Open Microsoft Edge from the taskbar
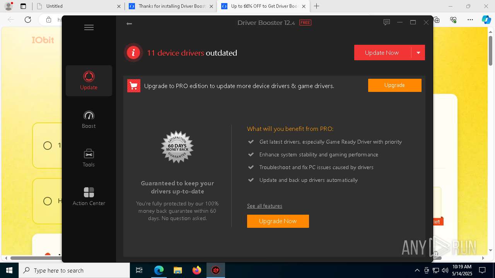Screen dimensions: 495x278 click(159, 270)
